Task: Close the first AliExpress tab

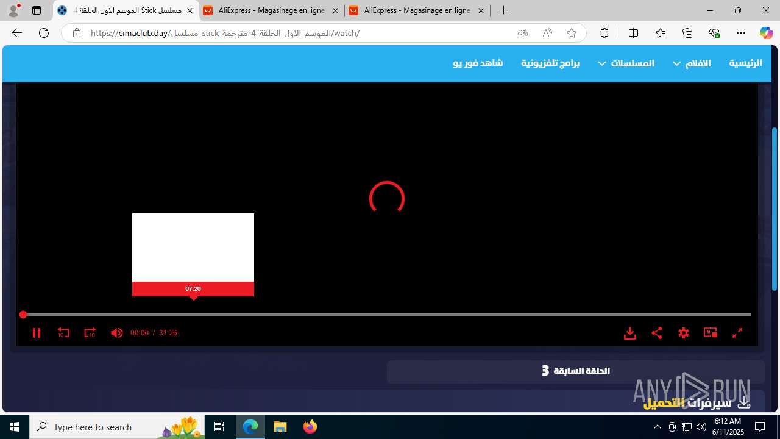Action: 336,10
